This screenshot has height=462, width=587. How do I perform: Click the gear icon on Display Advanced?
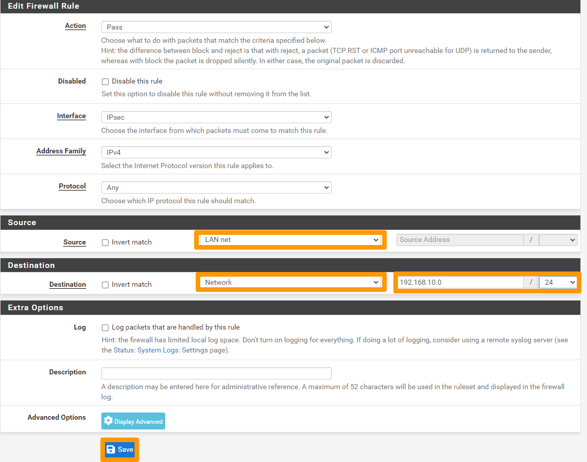coord(108,421)
